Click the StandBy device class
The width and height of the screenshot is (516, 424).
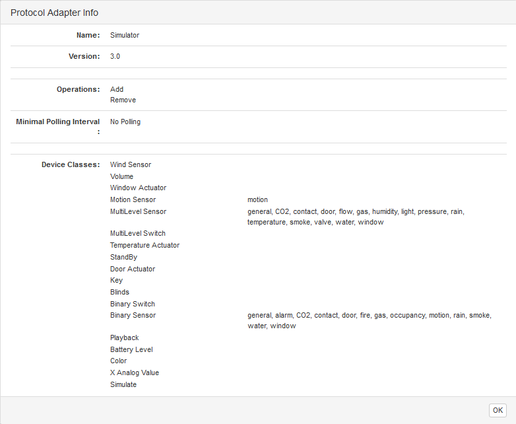[123, 257]
